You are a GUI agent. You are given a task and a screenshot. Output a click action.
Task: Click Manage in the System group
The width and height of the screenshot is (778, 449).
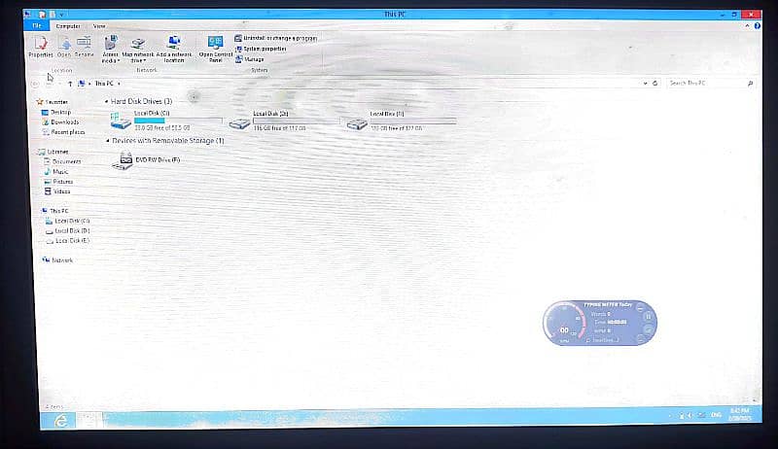click(254, 59)
